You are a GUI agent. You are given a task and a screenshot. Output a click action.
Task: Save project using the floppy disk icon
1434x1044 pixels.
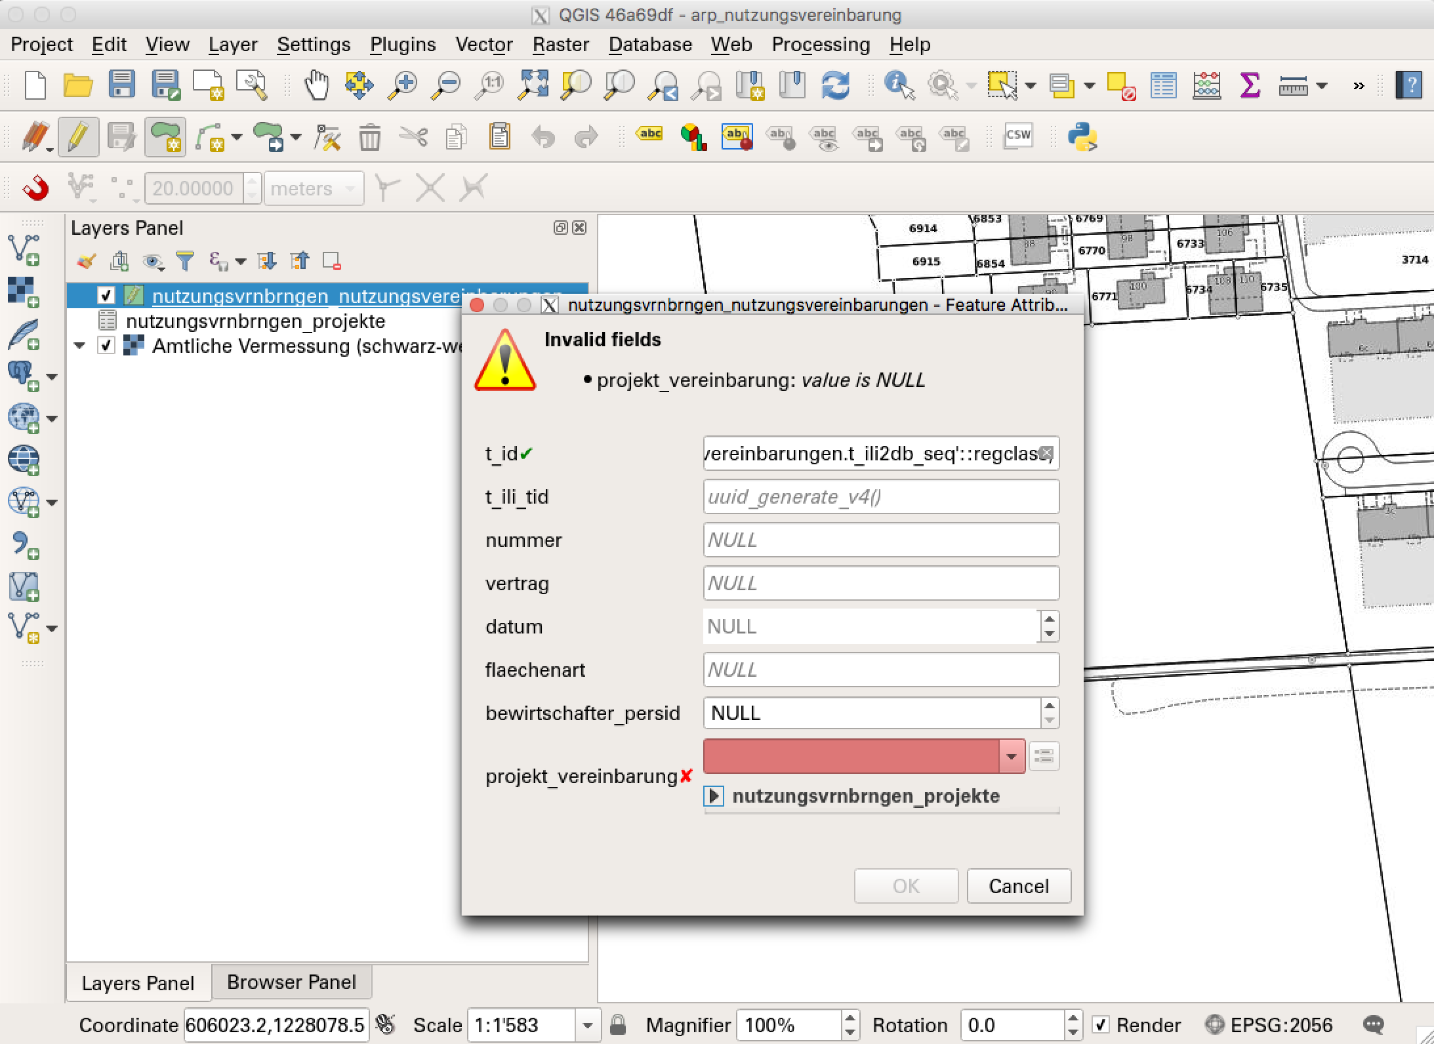[x=121, y=85]
